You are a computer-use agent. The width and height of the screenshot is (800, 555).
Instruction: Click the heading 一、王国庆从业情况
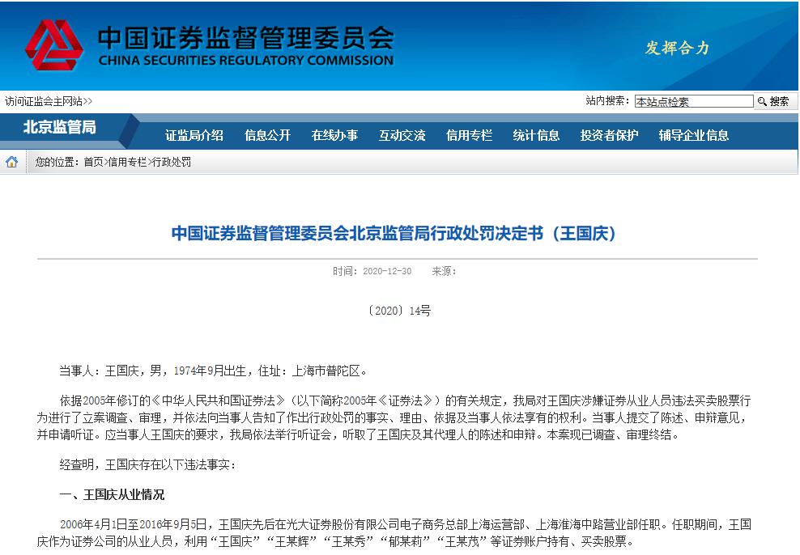(113, 494)
